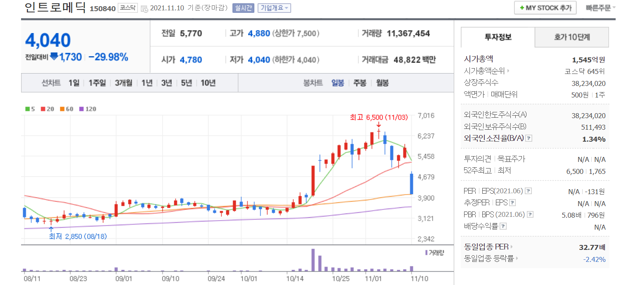
Task: Click the 거래대금 value 48,822 백만
Action: click(414, 60)
